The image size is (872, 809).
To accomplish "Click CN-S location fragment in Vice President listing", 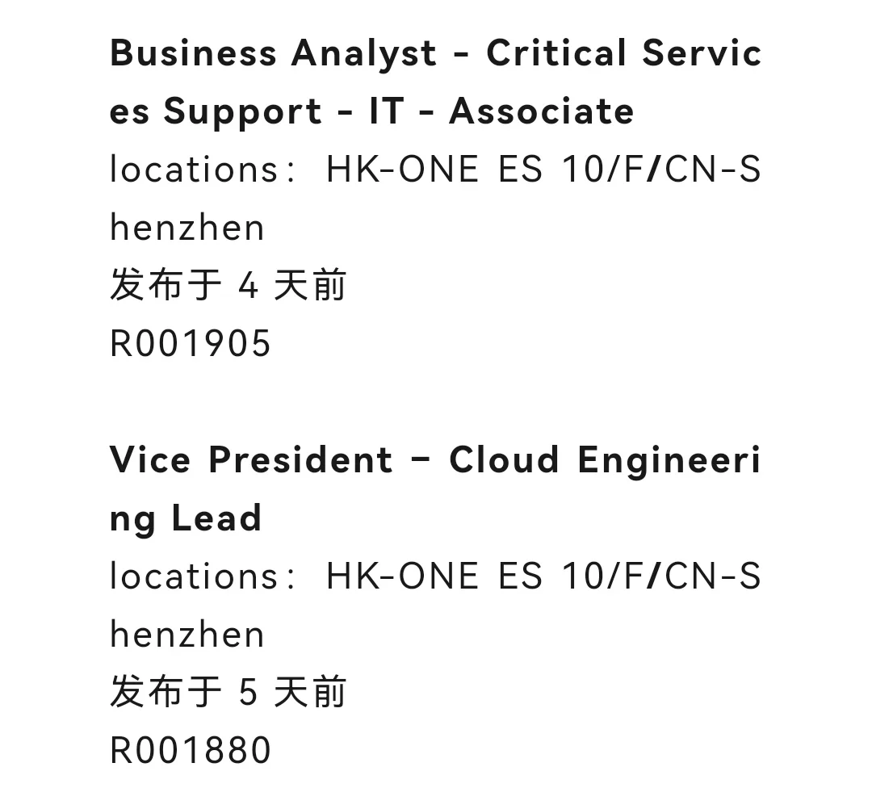I will click(x=712, y=576).
